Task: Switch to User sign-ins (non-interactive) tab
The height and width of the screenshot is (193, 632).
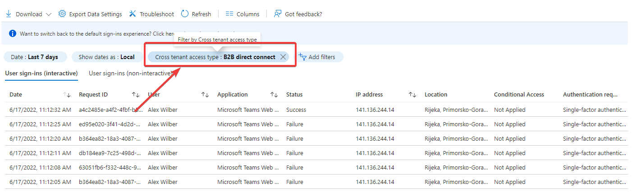Action: click(131, 73)
